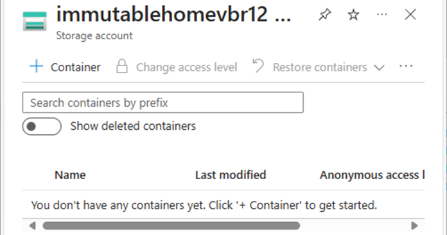Click the plus icon to add Container

[x=37, y=66]
